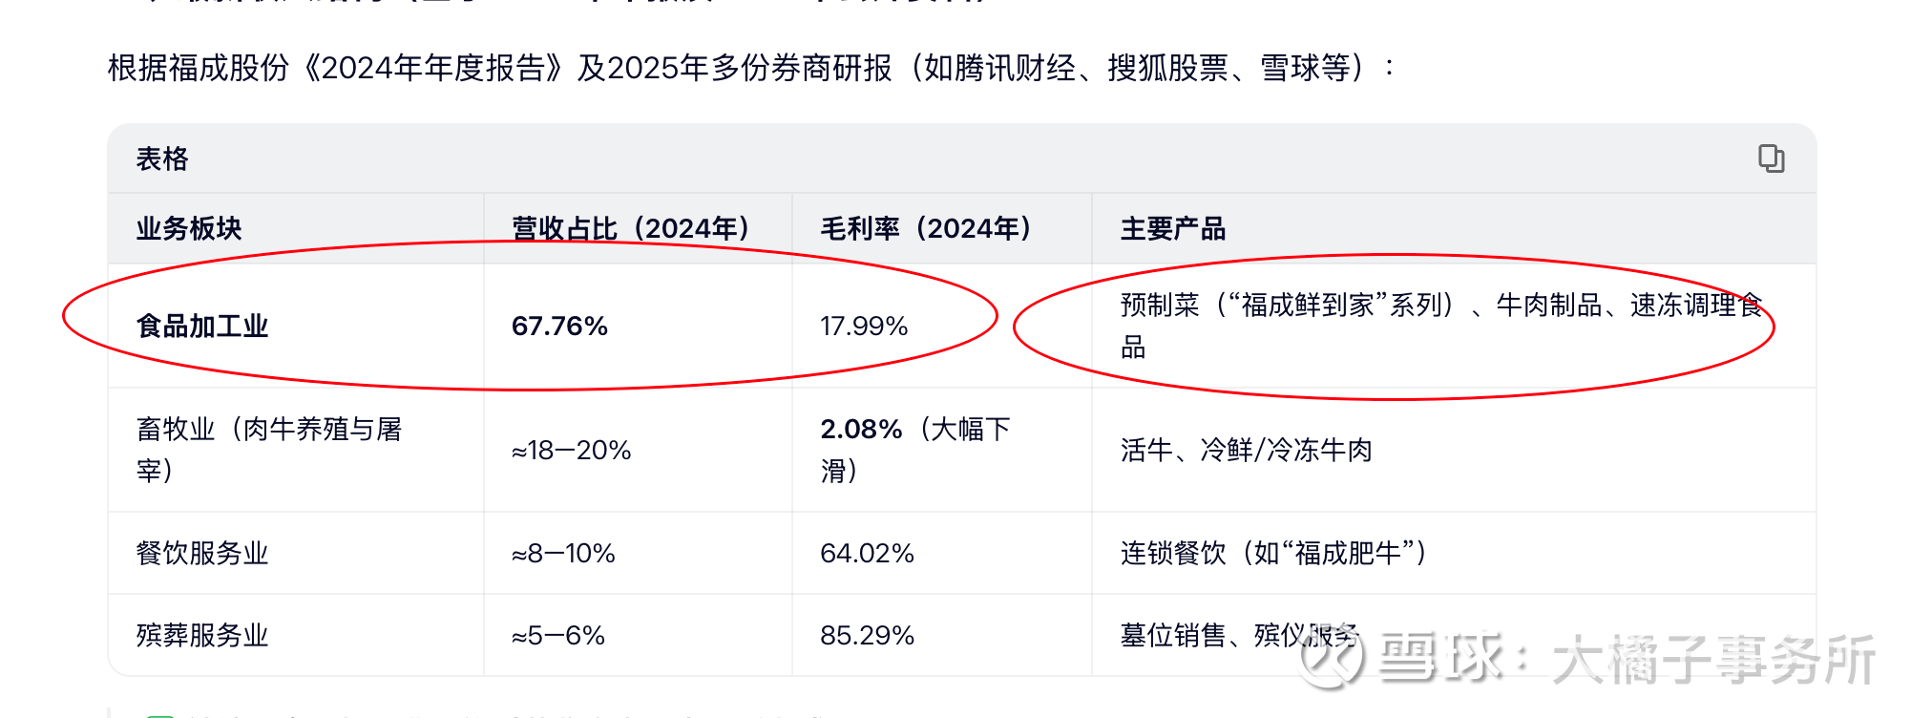Click the 67.76% revenue share cell
Screen dimensions: 1932x718
pos(559,327)
